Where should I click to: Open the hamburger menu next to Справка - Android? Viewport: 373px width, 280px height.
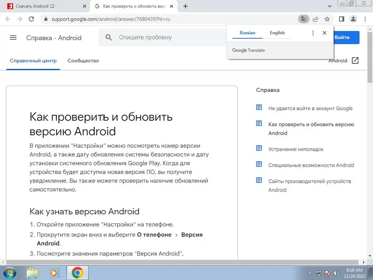13,38
